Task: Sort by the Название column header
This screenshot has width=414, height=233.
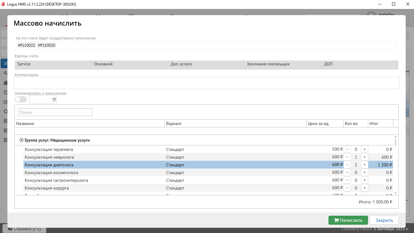Action: (90, 123)
